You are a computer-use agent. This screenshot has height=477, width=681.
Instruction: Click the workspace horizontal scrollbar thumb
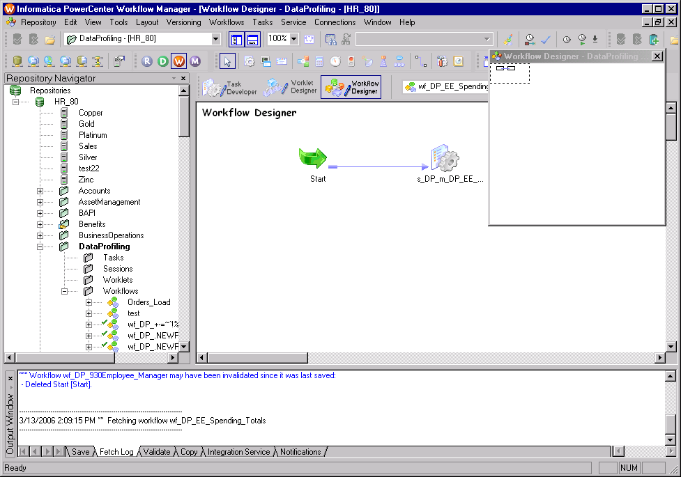(x=257, y=358)
